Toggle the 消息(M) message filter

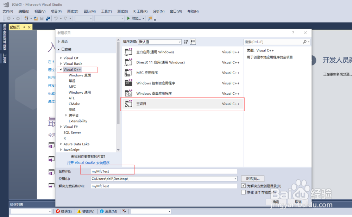108,211
